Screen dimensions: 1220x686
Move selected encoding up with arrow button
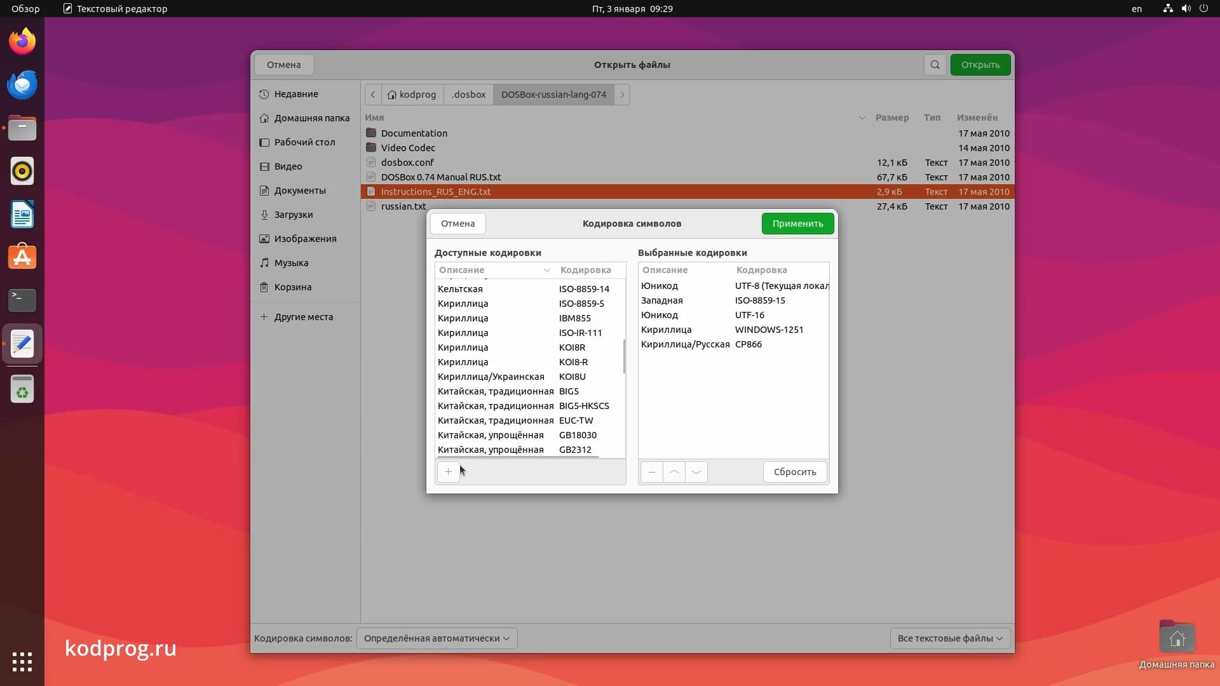674,472
